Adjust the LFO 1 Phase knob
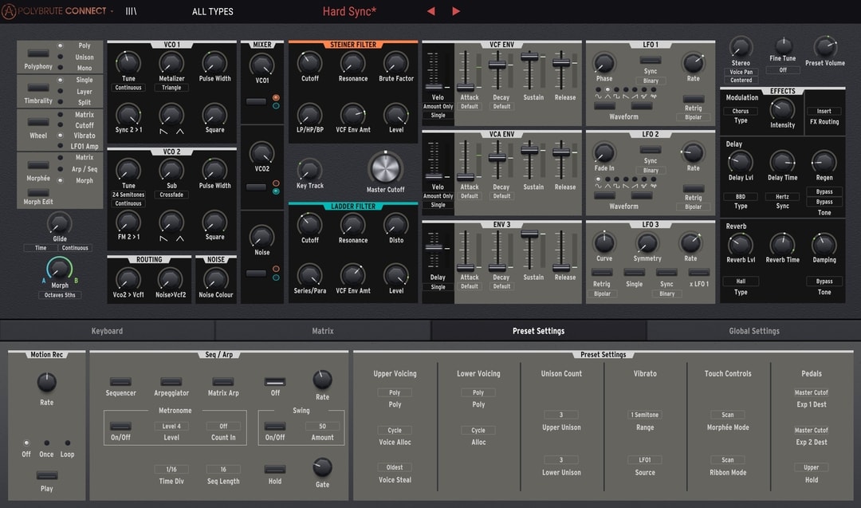The width and height of the screenshot is (861, 508). tap(604, 63)
